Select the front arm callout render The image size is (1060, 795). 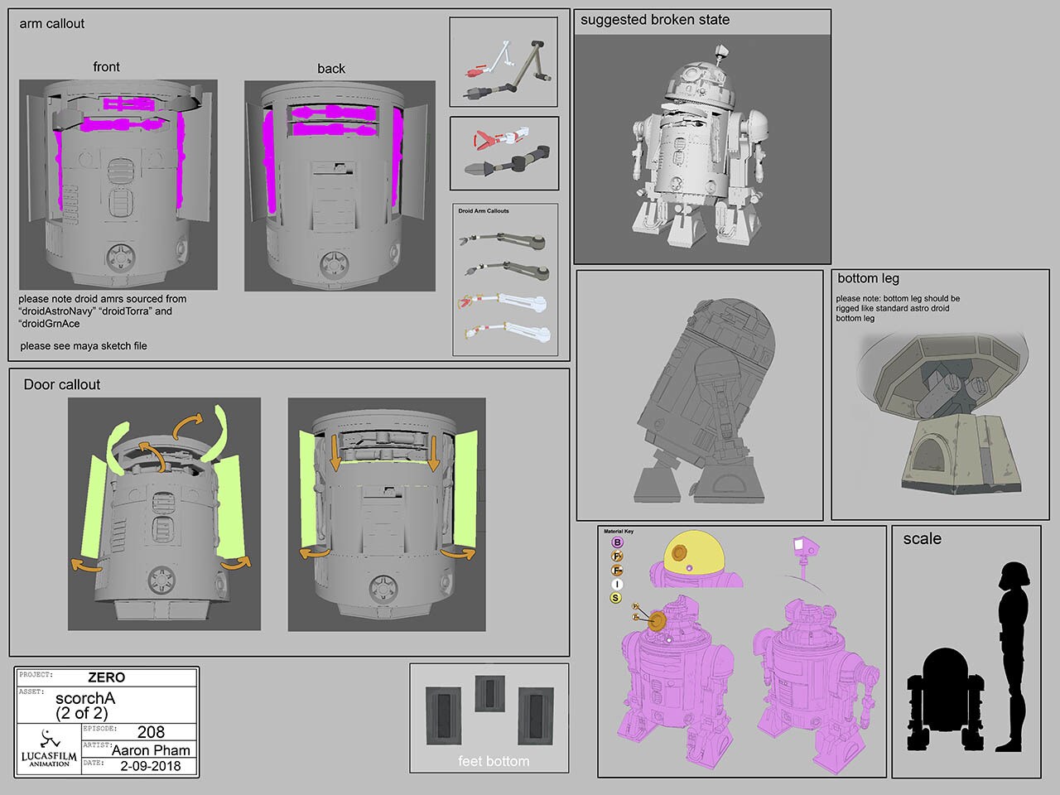(x=118, y=185)
